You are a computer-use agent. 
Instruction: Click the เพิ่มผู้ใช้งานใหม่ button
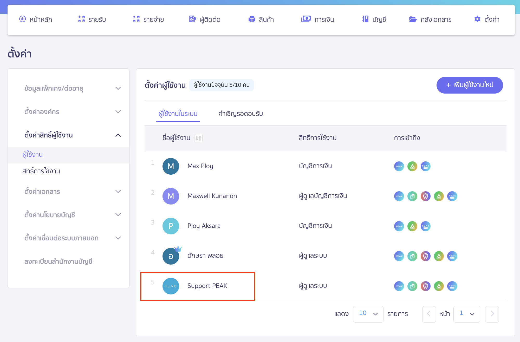pyautogui.click(x=470, y=85)
